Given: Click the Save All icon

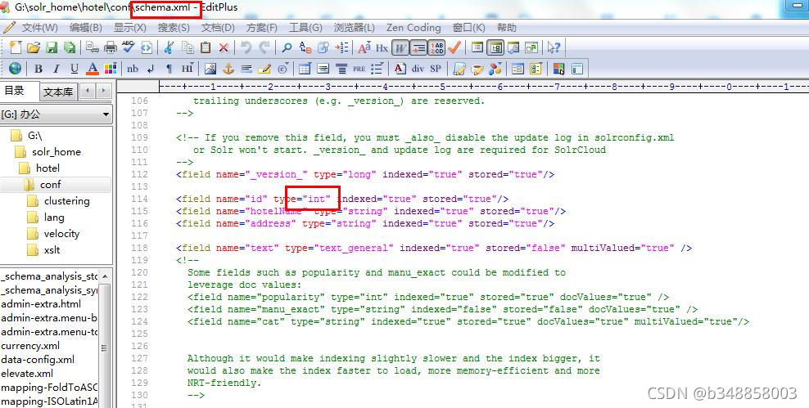Looking at the screenshot, I should (x=69, y=47).
